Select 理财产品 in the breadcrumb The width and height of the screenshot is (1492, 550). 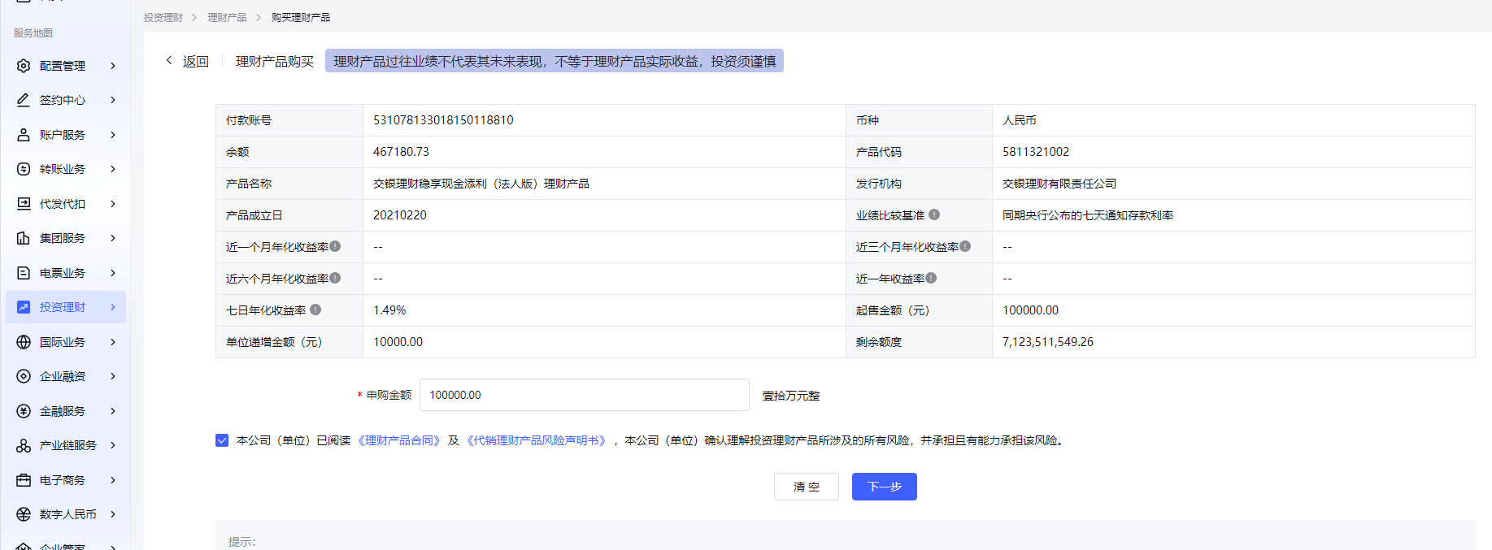click(227, 17)
